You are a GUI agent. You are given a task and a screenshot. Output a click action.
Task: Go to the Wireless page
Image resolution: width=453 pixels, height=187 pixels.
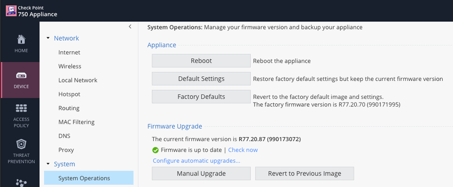point(69,66)
